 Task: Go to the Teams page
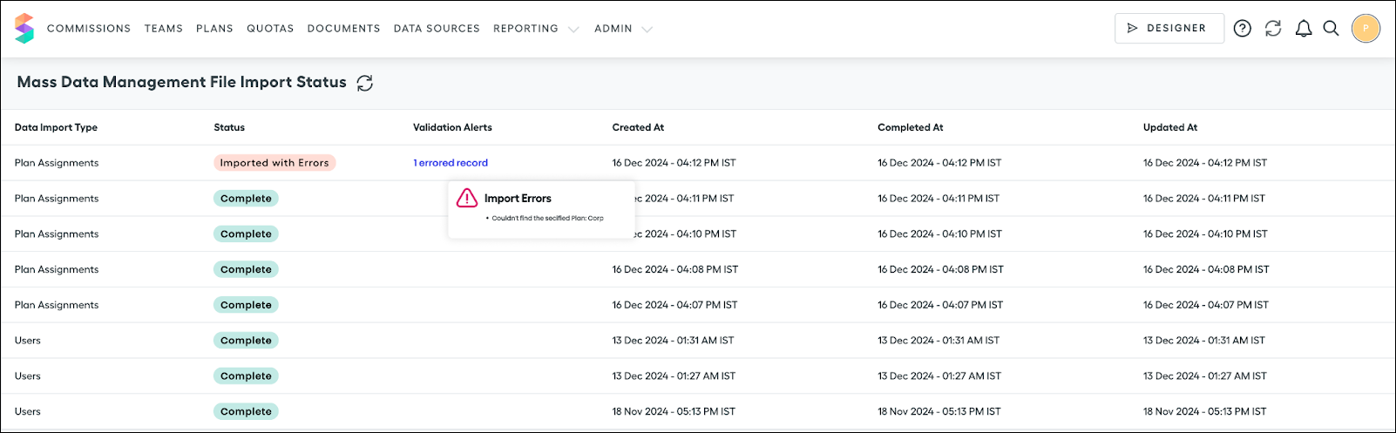[x=164, y=29]
